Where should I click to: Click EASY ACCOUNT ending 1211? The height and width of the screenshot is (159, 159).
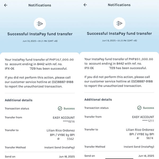[x=143, y=119]
